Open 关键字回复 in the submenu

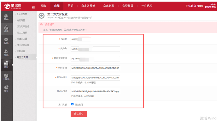pos(22,39)
